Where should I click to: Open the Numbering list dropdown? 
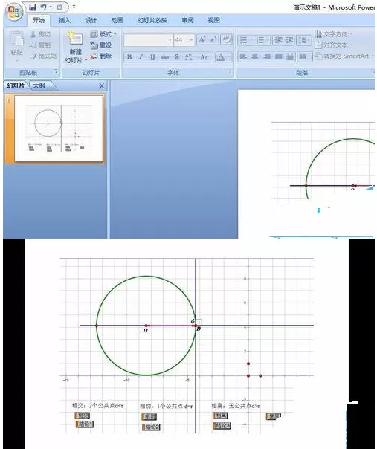[262, 40]
